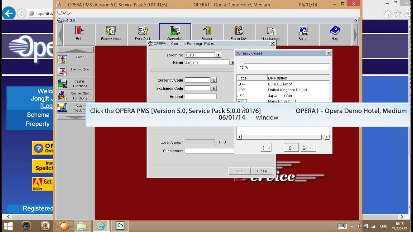Image resolution: width=413 pixels, height=232 pixels.
Task: Open the Help toolbar icon
Action: (335, 34)
